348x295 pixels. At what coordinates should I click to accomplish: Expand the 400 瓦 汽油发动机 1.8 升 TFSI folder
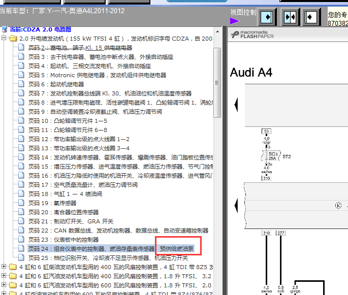4,276
